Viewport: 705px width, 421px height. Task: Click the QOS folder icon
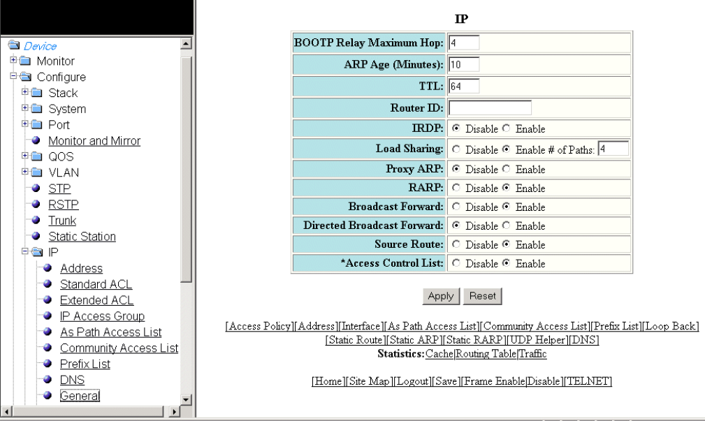tap(37, 156)
